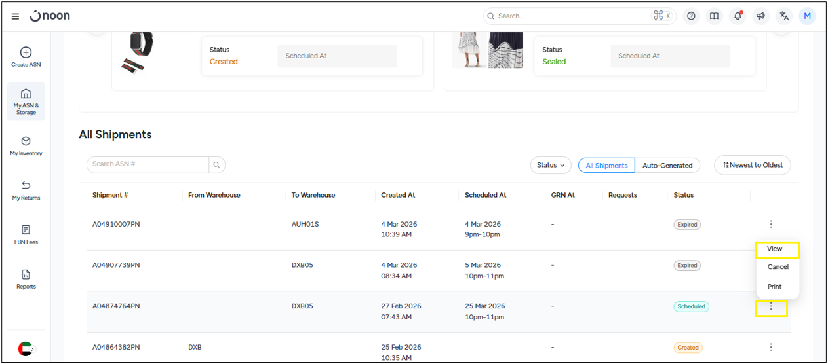The width and height of the screenshot is (828, 364).
Task: Click the announcements megaphone icon
Action: point(760,16)
